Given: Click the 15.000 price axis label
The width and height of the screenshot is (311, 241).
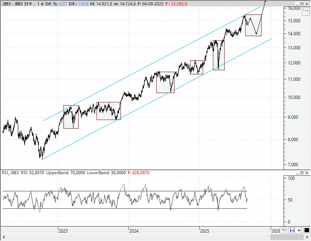Looking at the screenshot, I should pyautogui.click(x=294, y=21).
